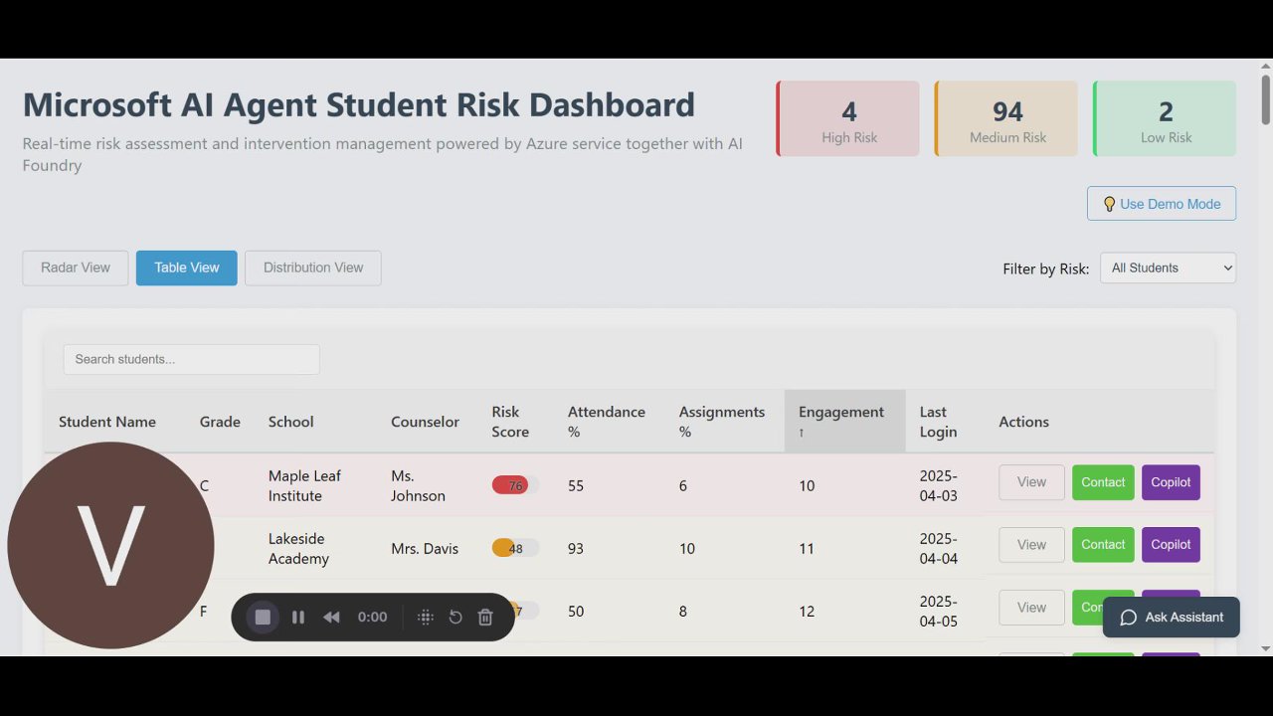1273x716 pixels.
Task: Sort by Grade column header
Action: tap(220, 422)
